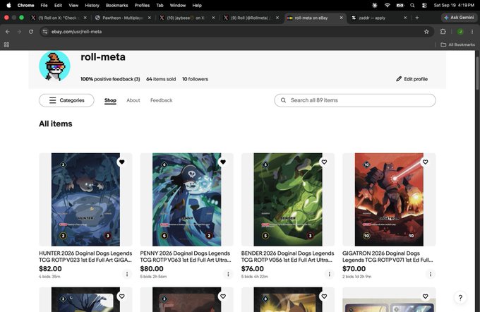Switch to the About tab

point(133,100)
